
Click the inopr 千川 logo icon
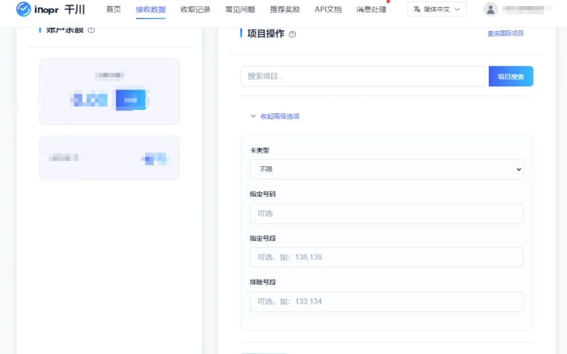[24, 9]
